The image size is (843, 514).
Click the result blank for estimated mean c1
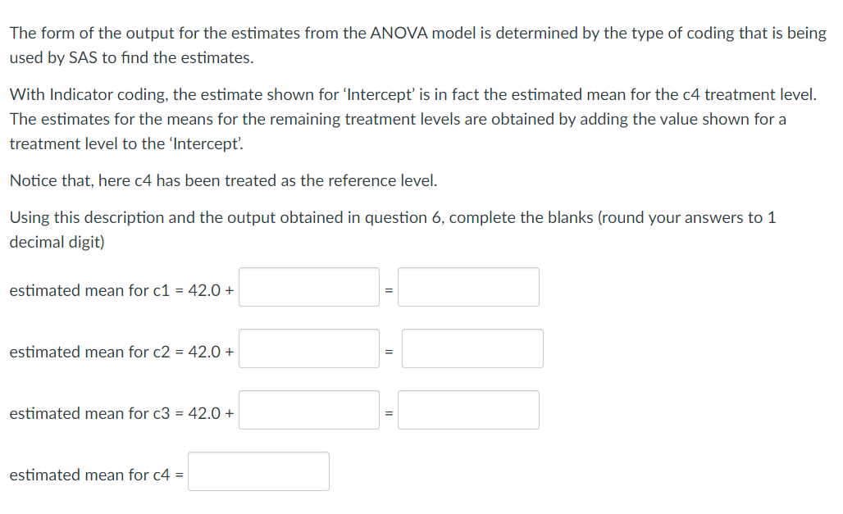click(x=467, y=287)
